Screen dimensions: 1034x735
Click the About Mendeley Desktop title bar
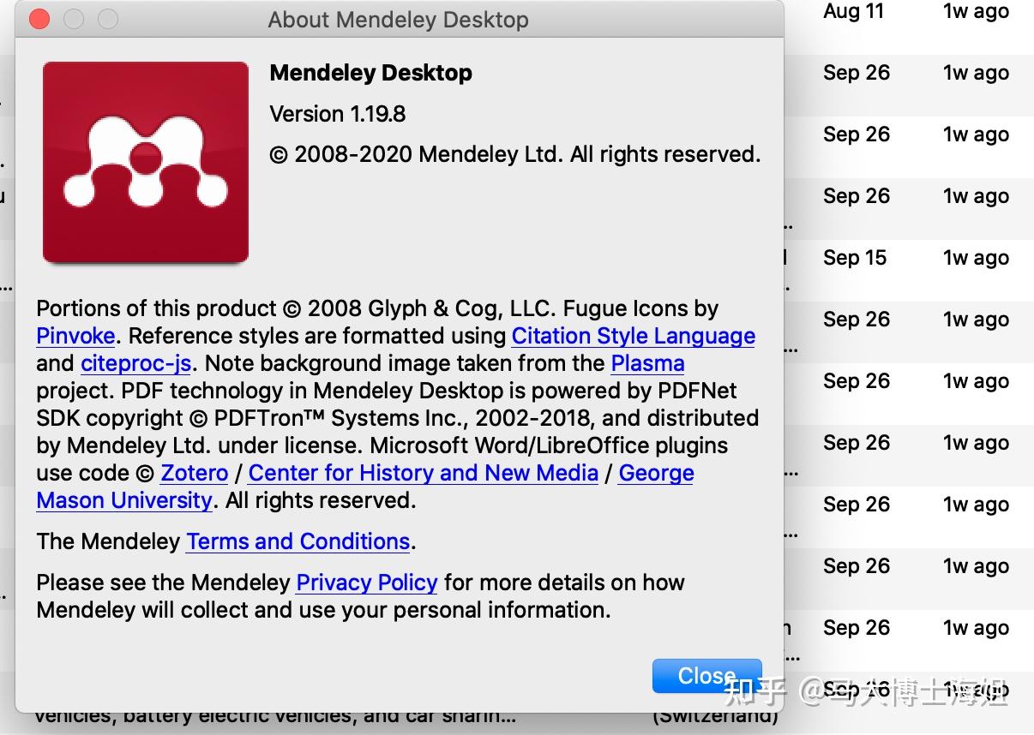pos(398,19)
